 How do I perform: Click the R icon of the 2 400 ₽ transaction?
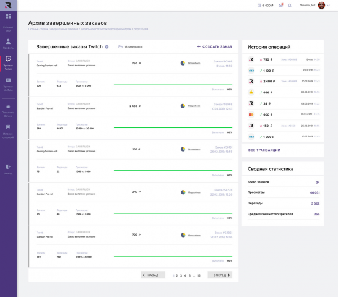[x=251, y=81]
